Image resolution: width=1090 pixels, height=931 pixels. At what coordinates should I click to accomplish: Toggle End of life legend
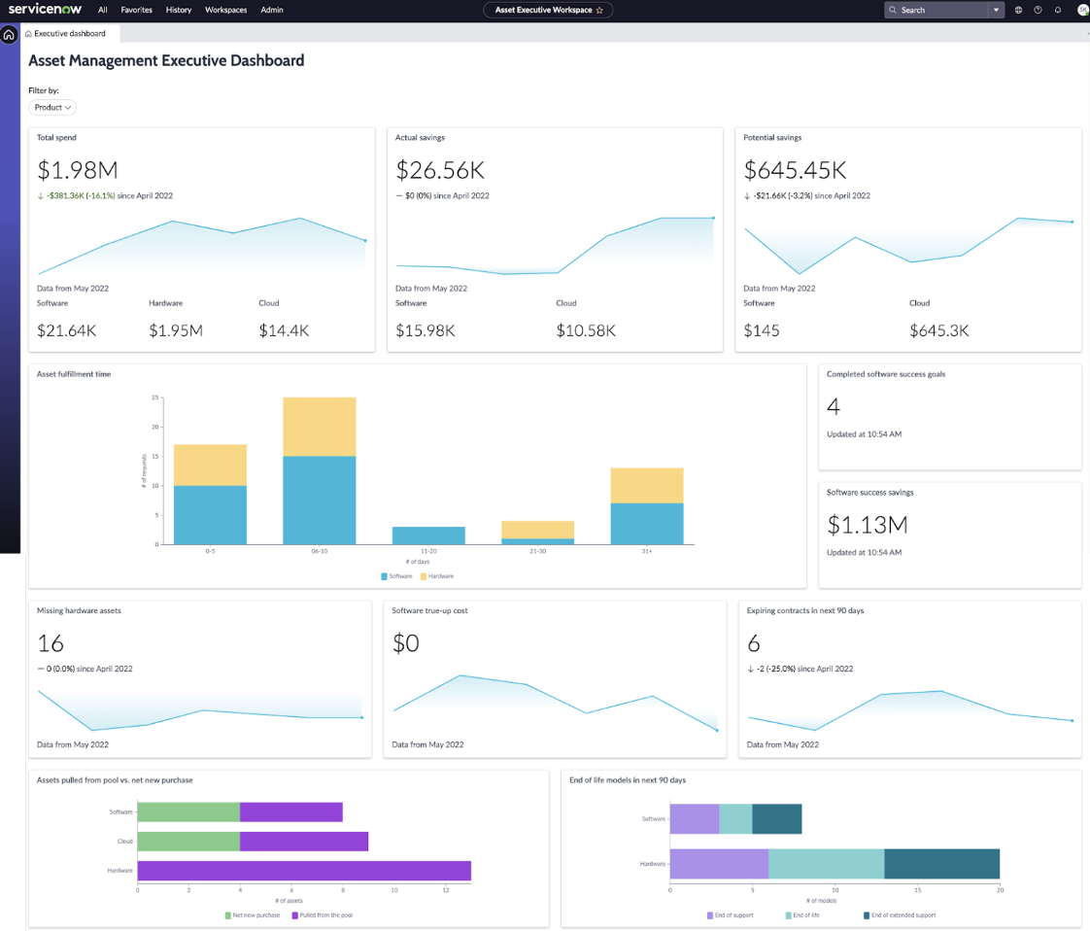[x=802, y=915]
